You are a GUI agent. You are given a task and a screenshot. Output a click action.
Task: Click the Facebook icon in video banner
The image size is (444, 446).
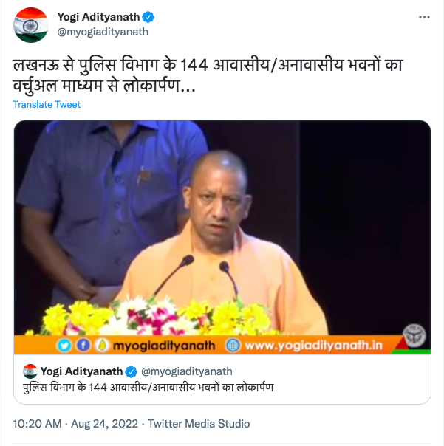pos(83,346)
